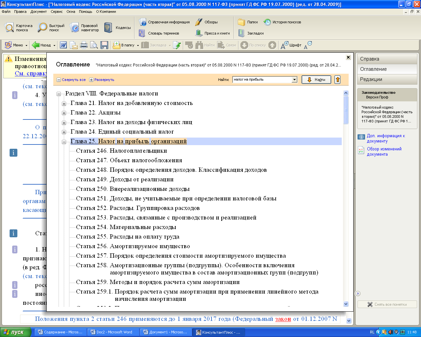Expand Глава 24 Единый социальный налог
421x337 pixels.
pyautogui.click(x=64, y=132)
